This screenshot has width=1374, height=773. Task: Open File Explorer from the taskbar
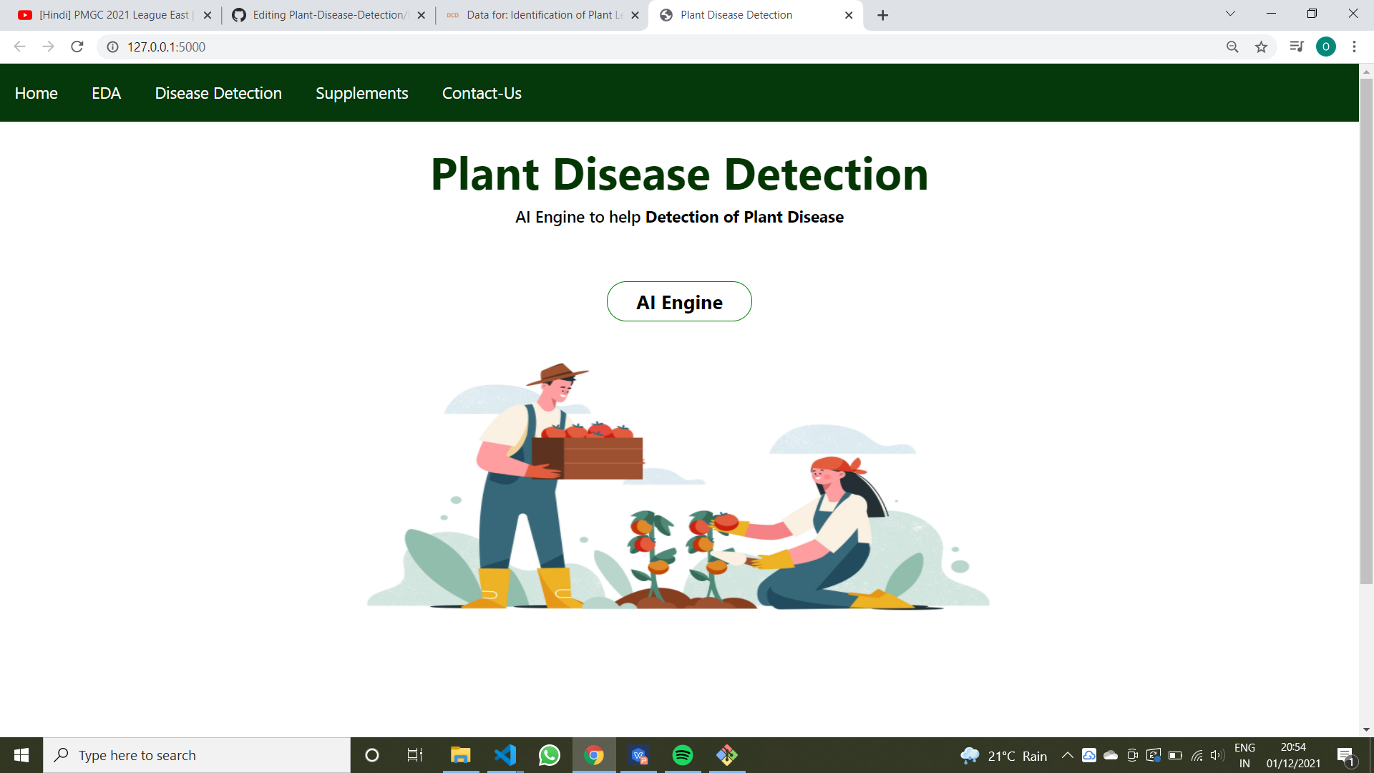pos(460,754)
